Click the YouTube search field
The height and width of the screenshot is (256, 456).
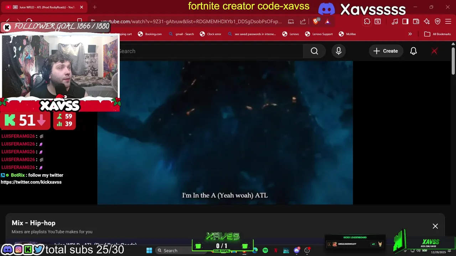(210, 51)
